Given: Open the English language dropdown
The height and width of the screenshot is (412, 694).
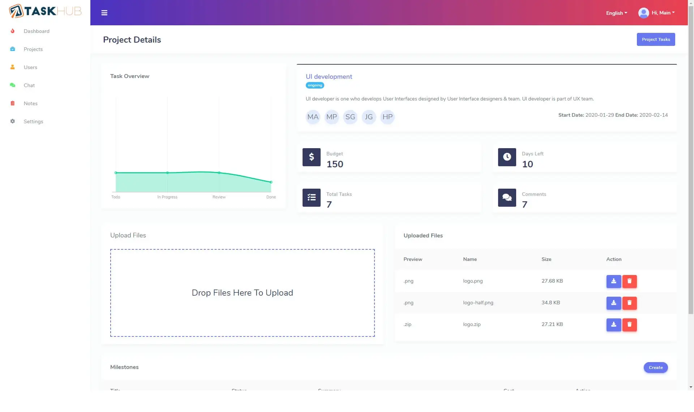Looking at the screenshot, I should click(x=616, y=13).
